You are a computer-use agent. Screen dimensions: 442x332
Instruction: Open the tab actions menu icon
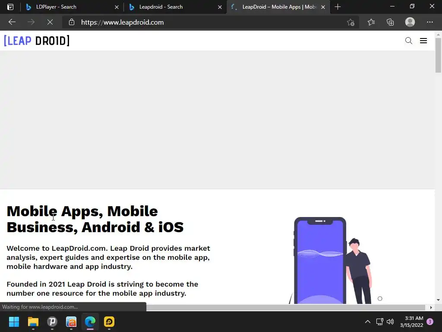click(10, 7)
